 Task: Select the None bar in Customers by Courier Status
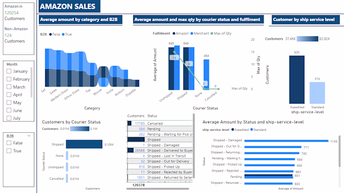[67, 156]
